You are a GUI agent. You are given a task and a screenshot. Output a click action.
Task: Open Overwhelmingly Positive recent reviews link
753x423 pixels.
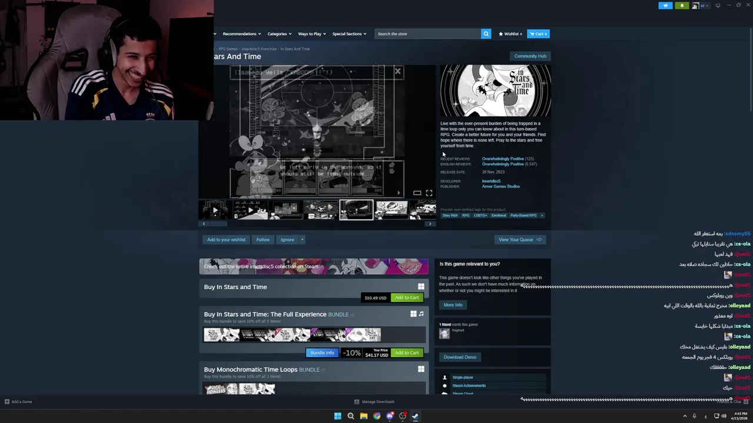[x=502, y=159]
